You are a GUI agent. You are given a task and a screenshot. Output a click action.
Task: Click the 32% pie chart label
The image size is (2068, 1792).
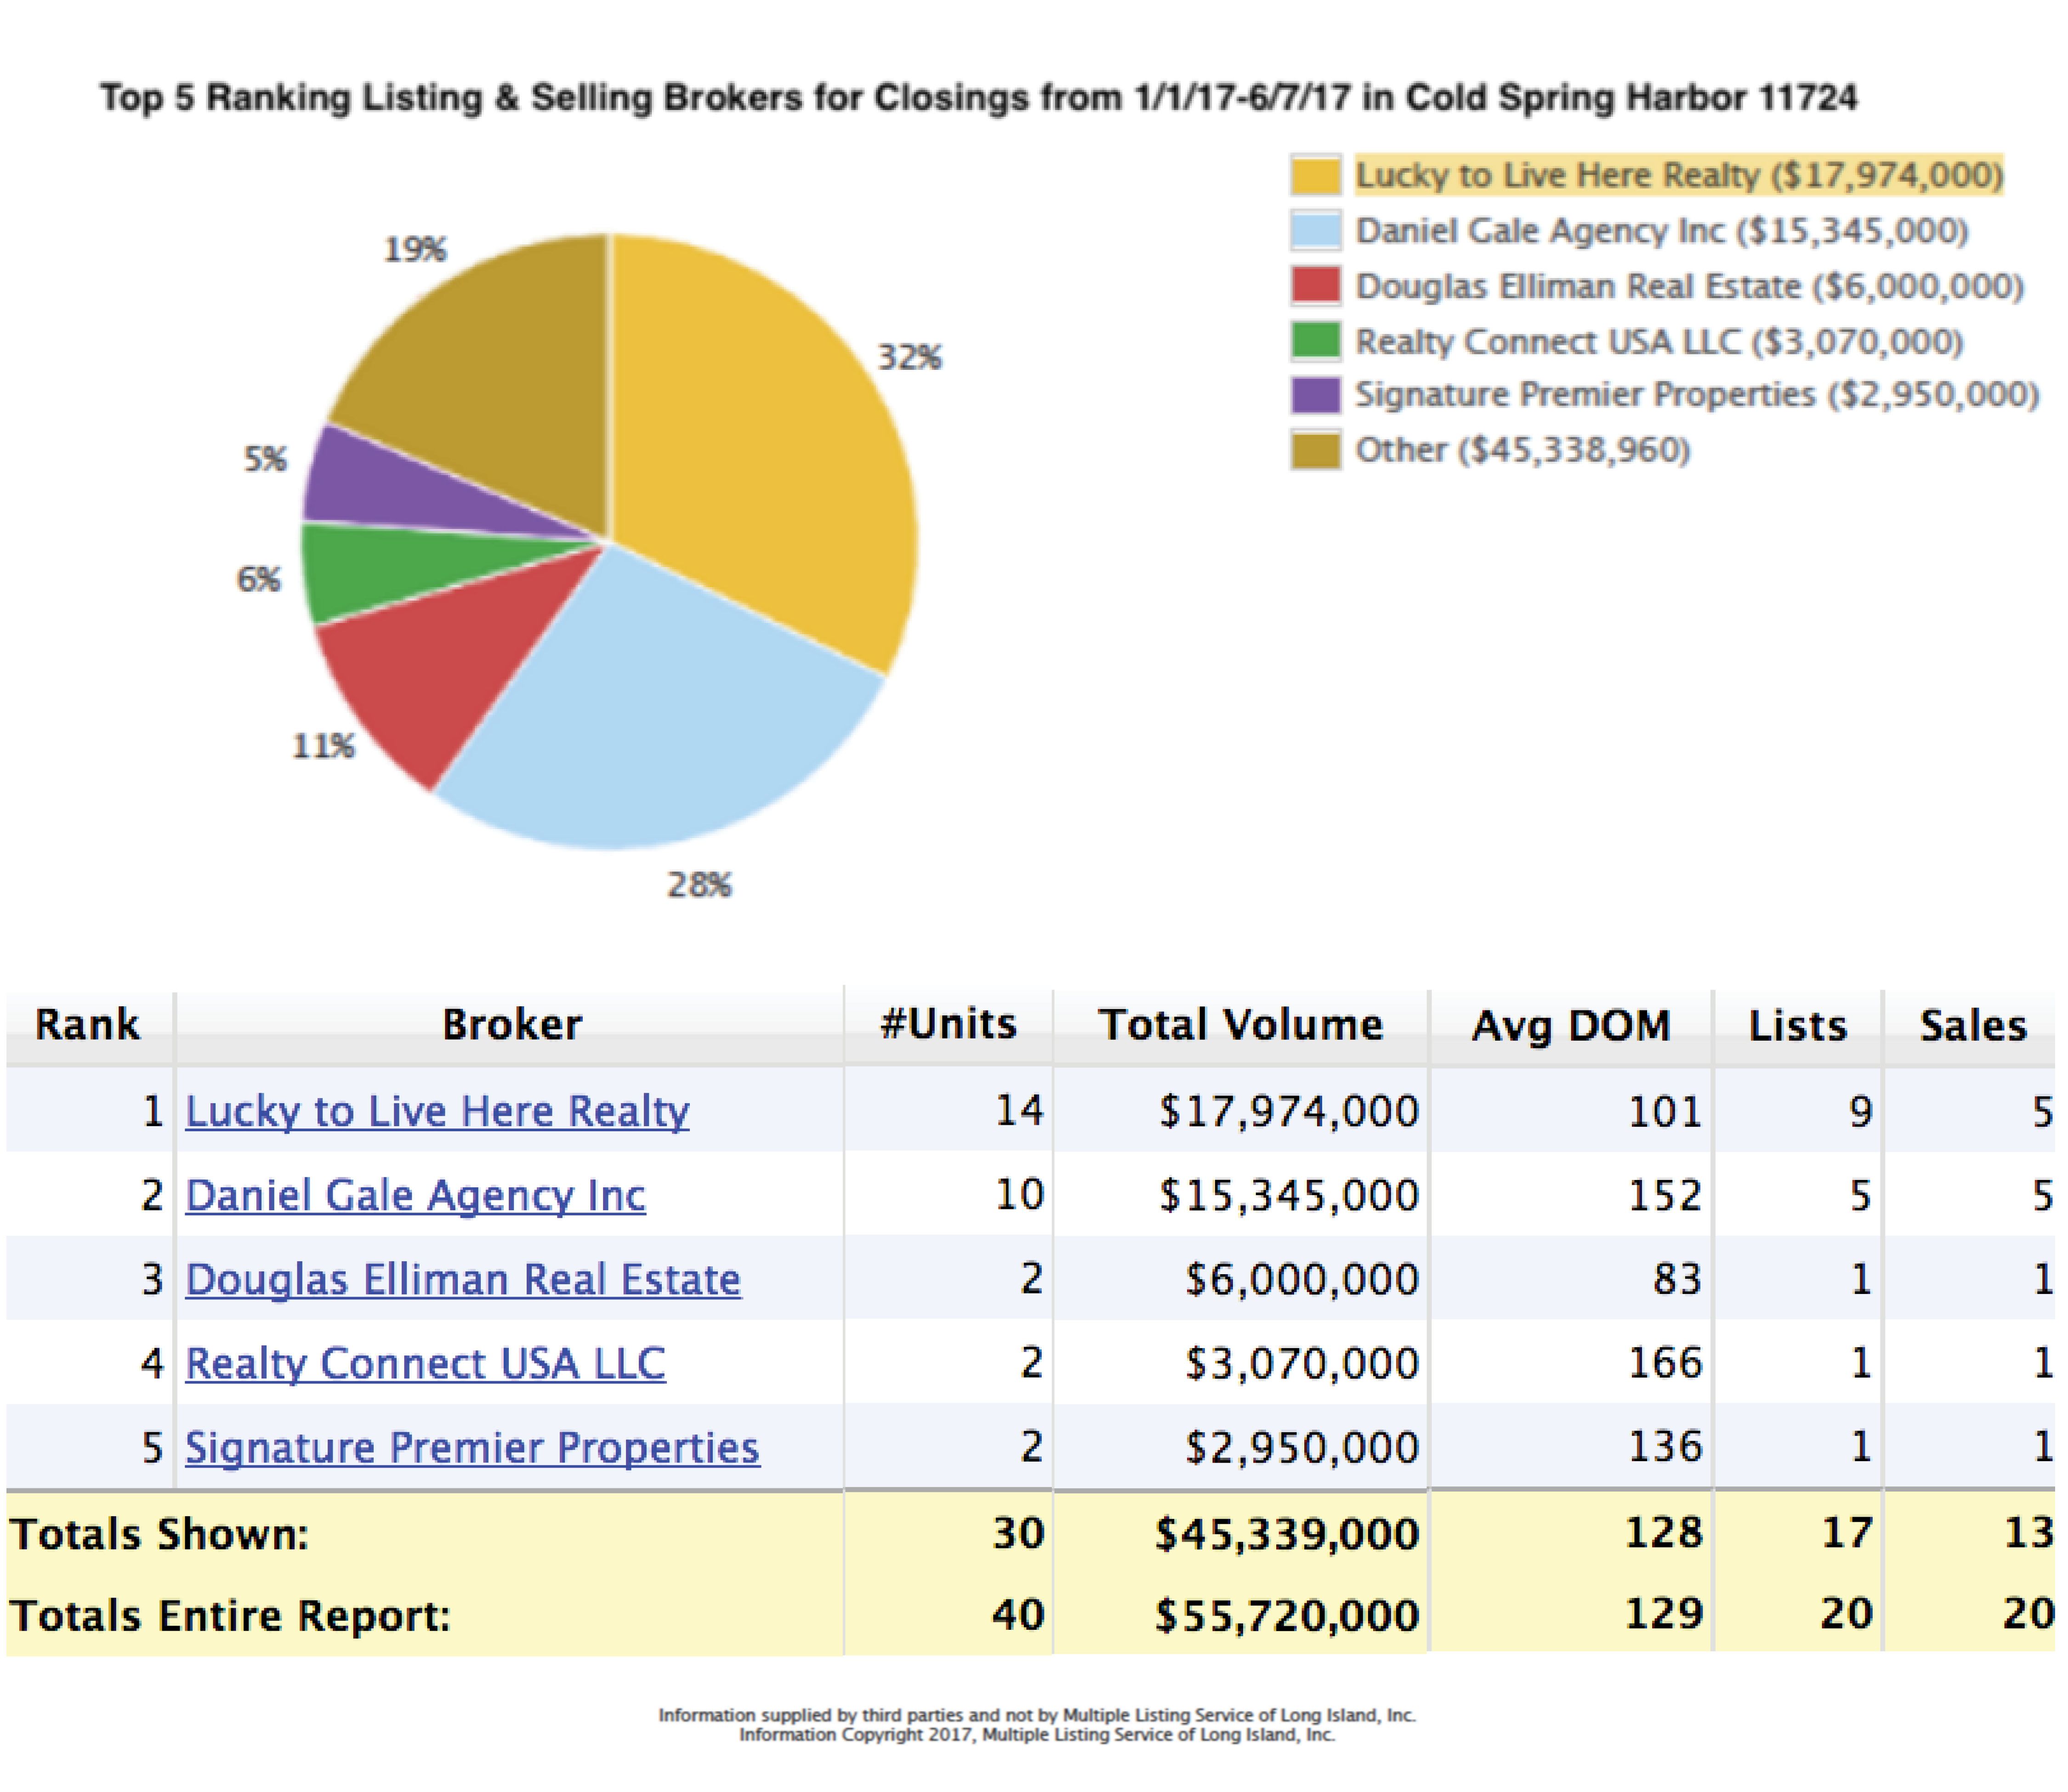coord(910,357)
